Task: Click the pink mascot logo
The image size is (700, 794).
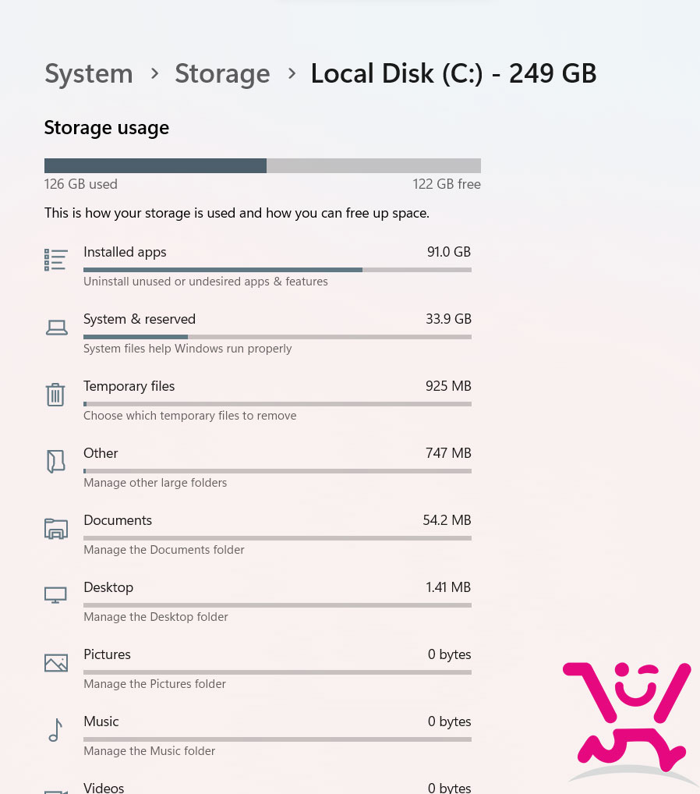Action: click(x=628, y=718)
